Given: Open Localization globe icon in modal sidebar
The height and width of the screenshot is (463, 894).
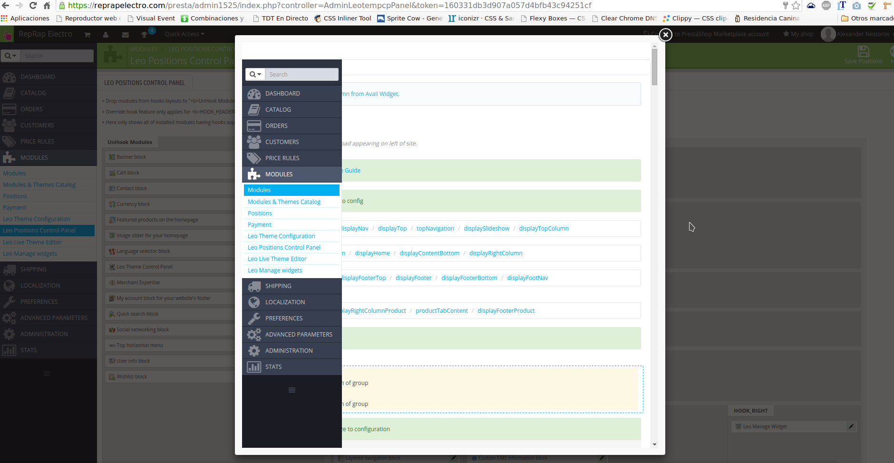Looking at the screenshot, I should point(254,302).
